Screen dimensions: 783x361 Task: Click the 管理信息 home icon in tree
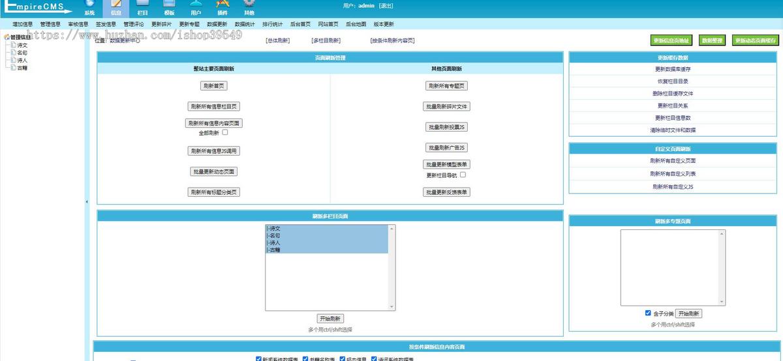7,37
